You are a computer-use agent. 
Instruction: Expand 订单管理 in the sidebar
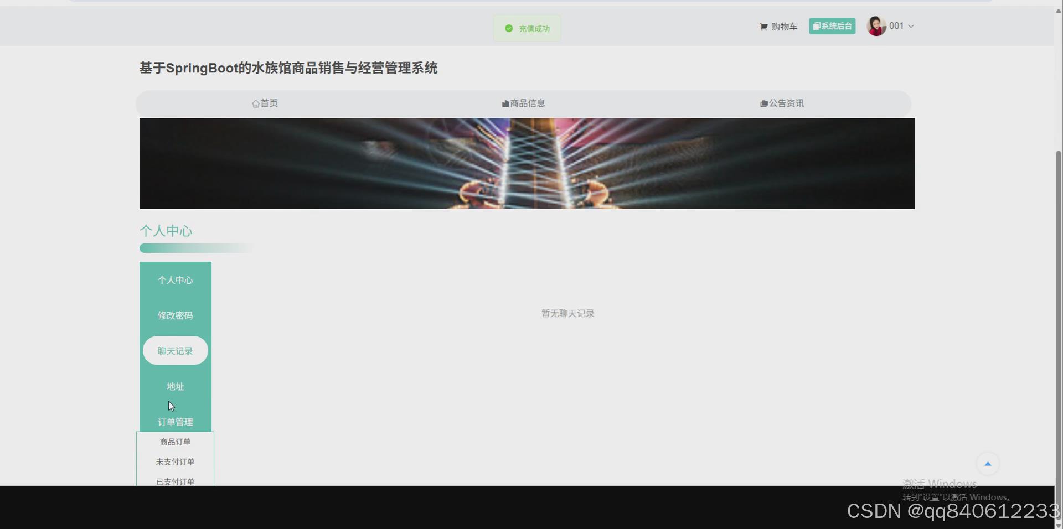pos(176,422)
